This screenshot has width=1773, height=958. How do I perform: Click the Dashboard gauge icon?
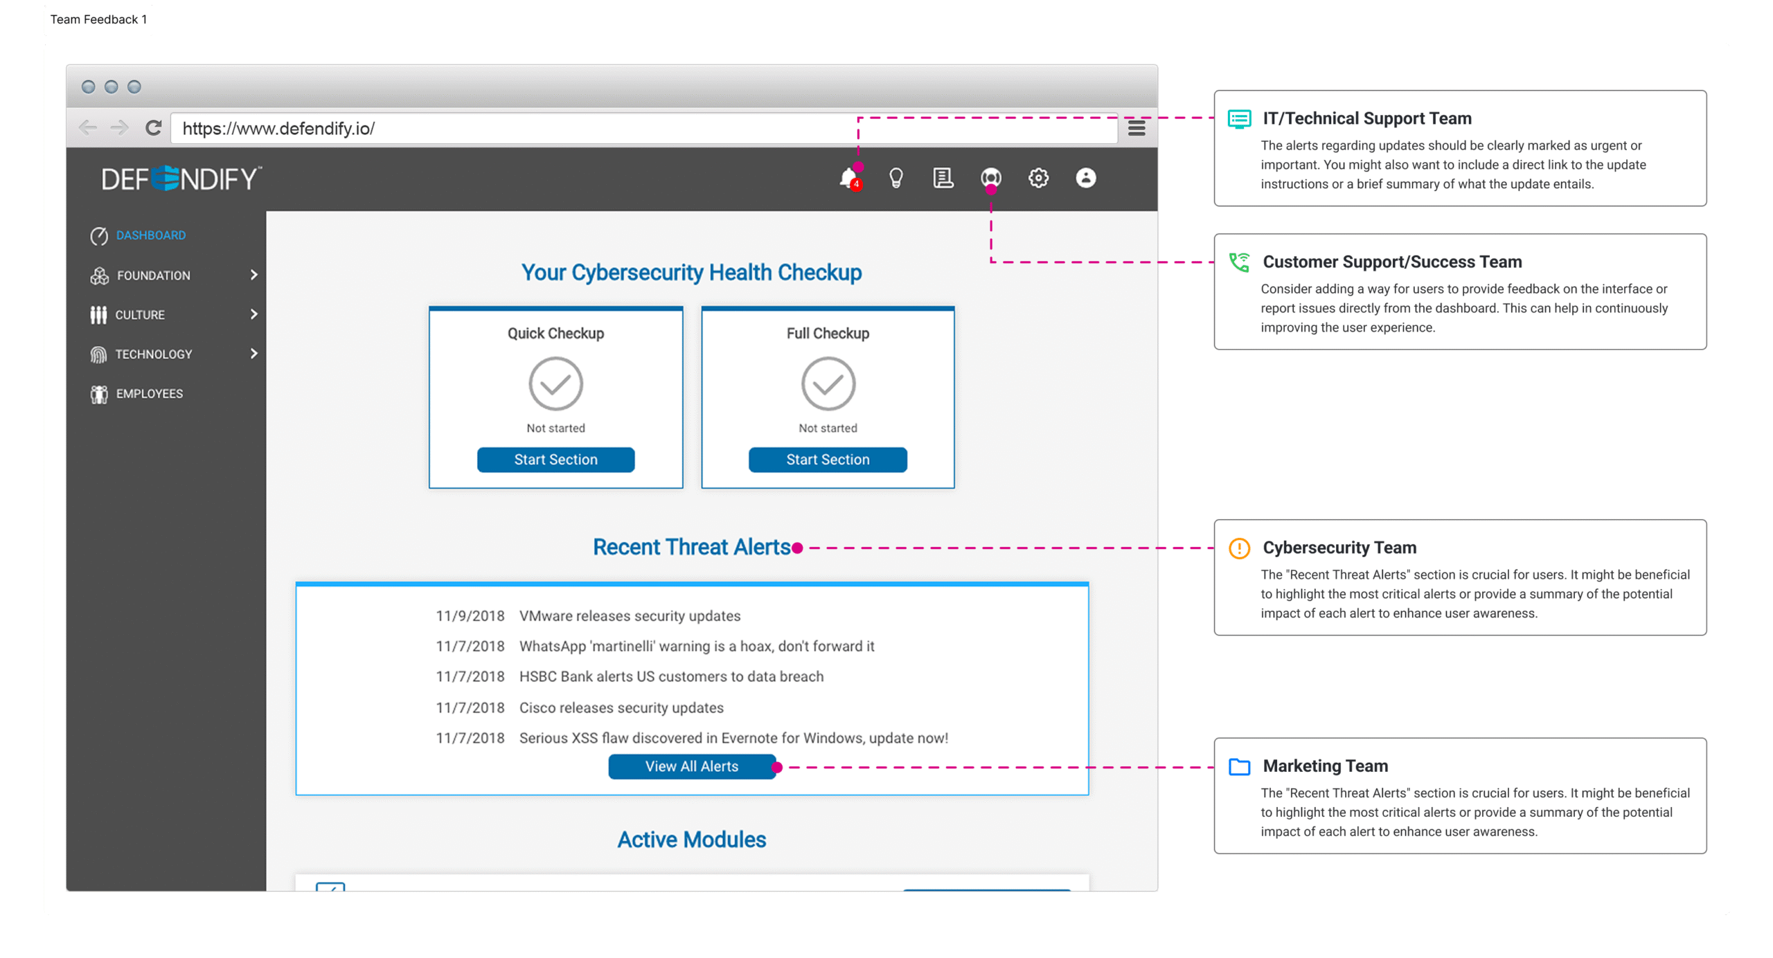click(99, 236)
